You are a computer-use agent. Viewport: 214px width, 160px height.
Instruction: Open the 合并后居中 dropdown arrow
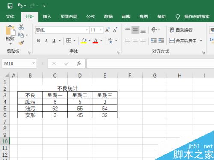click(x=201, y=41)
